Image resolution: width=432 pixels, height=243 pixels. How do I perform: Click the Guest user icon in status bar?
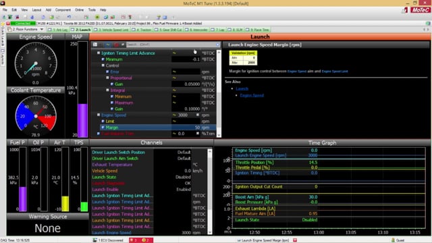(x=393, y=240)
